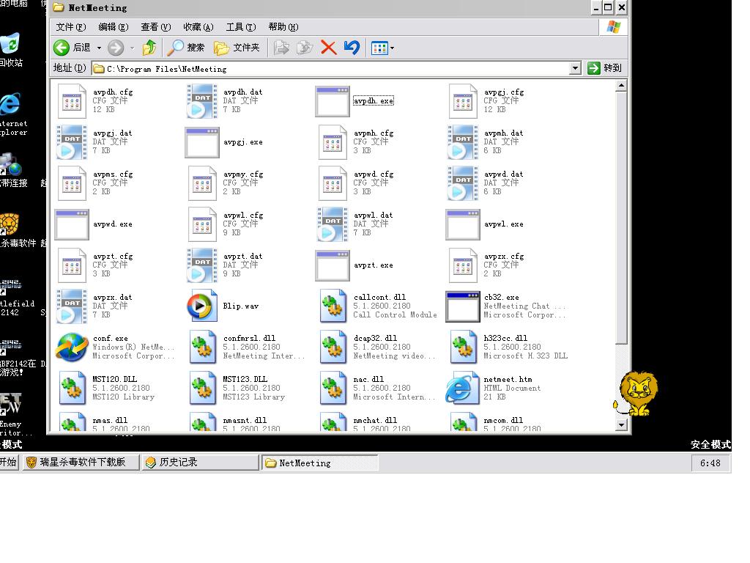Viewport: 750px width, 563px height.
Task: Click the address path C:\Program Files\NetMeeting
Action: click(x=167, y=69)
